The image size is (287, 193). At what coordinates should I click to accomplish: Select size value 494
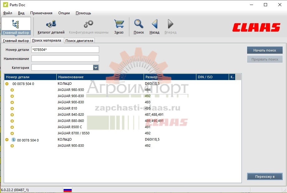click(x=147, y=90)
